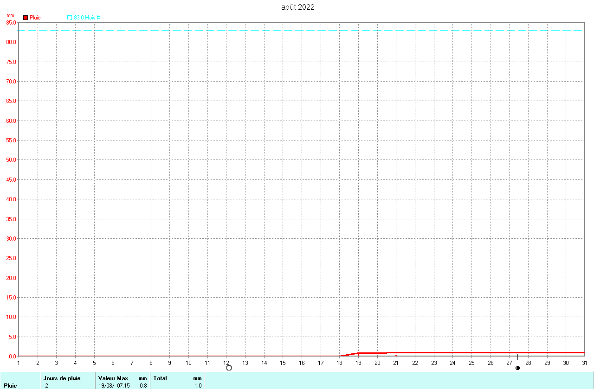Click the 5.0 y-axis label
Screen dimensions: 594x389
point(13,337)
